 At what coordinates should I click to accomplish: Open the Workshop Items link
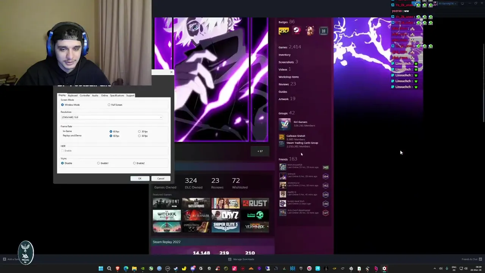click(289, 77)
